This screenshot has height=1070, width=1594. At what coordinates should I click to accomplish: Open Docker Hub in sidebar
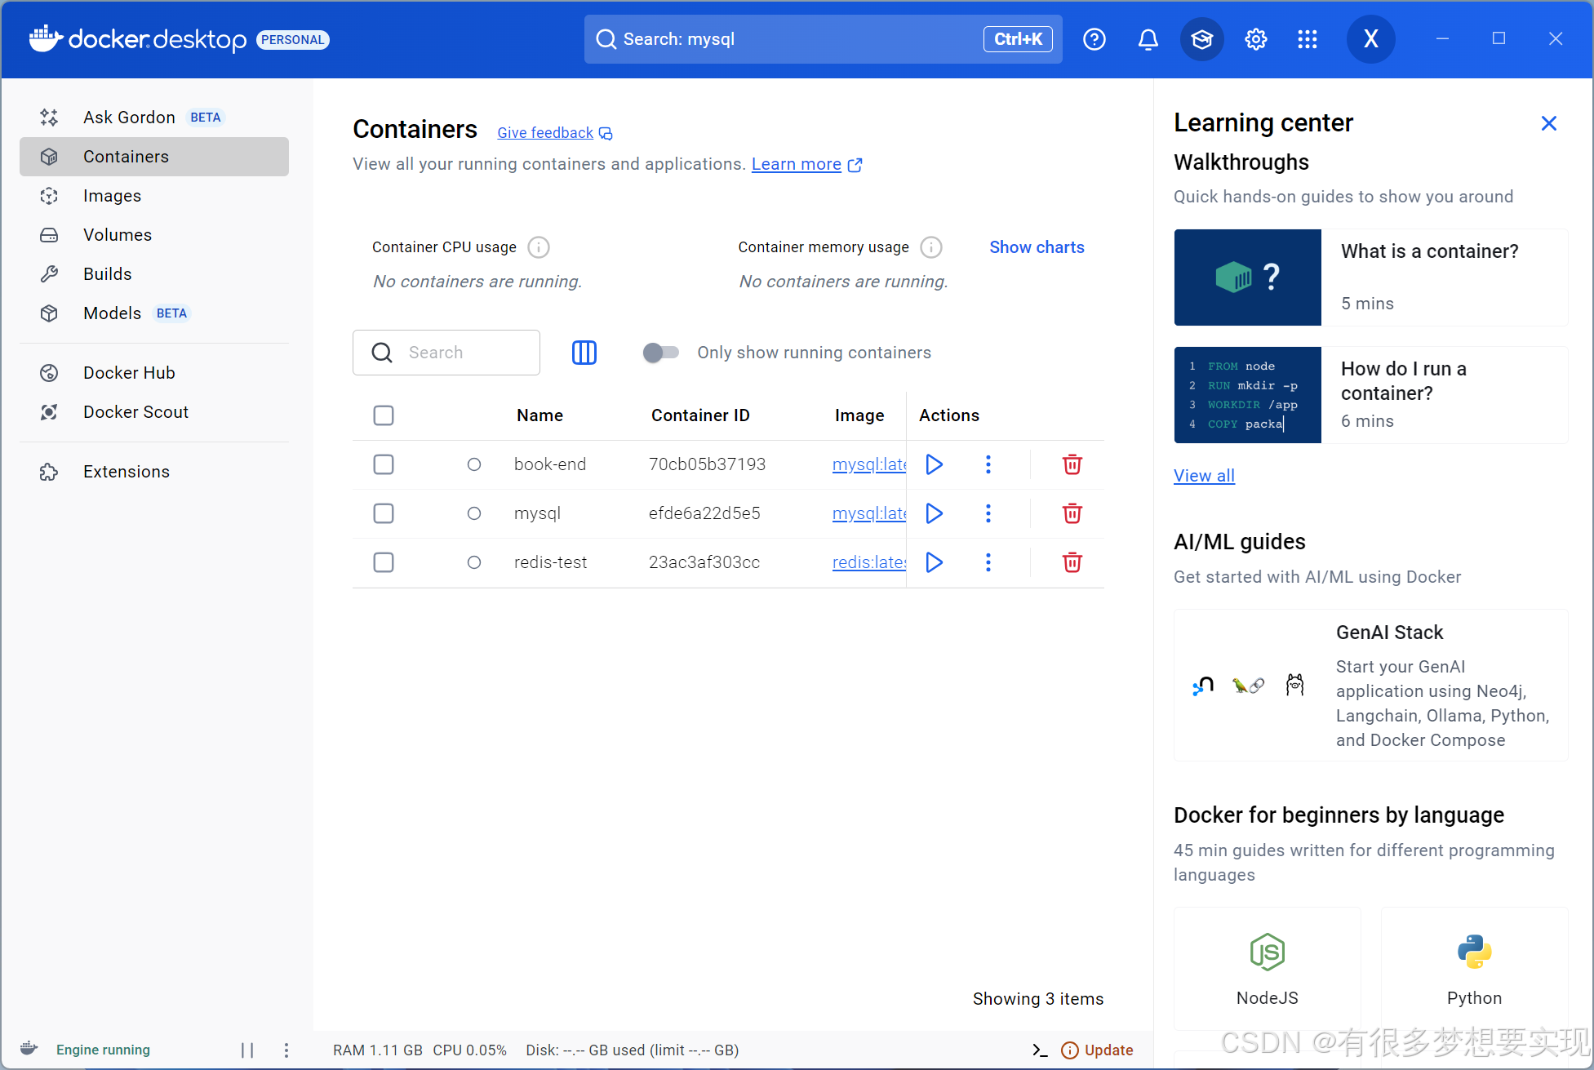point(154,373)
